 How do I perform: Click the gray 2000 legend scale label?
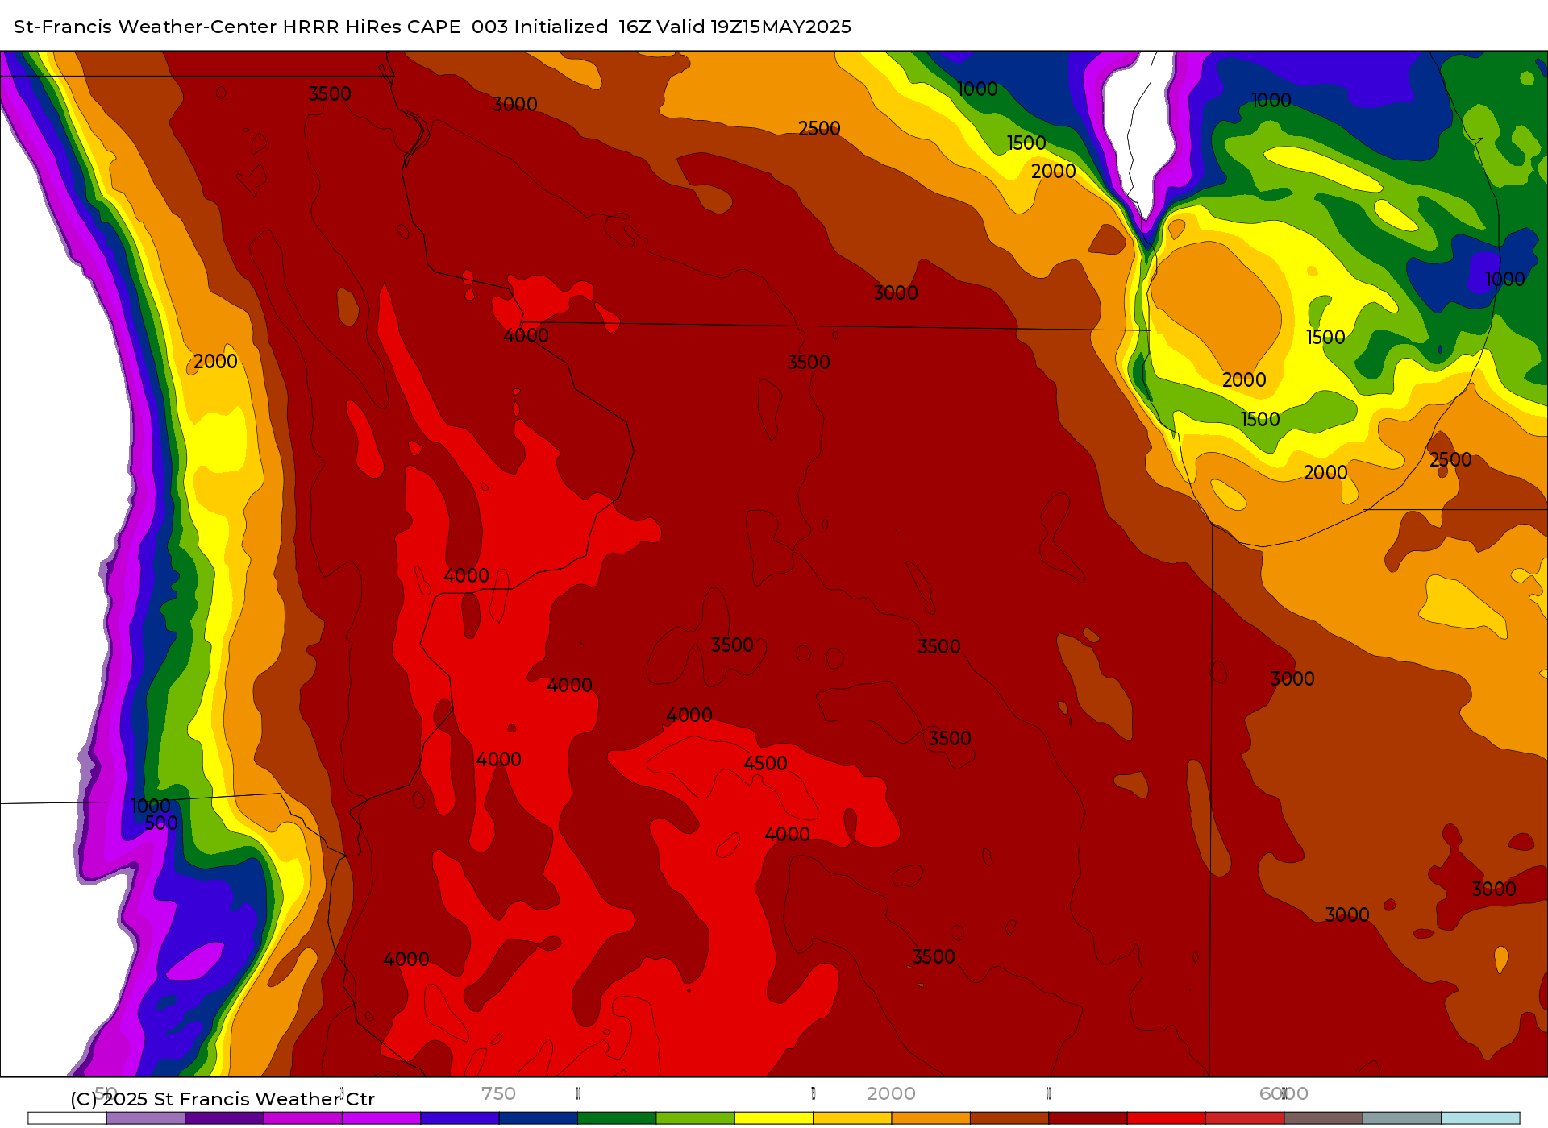(x=891, y=1093)
